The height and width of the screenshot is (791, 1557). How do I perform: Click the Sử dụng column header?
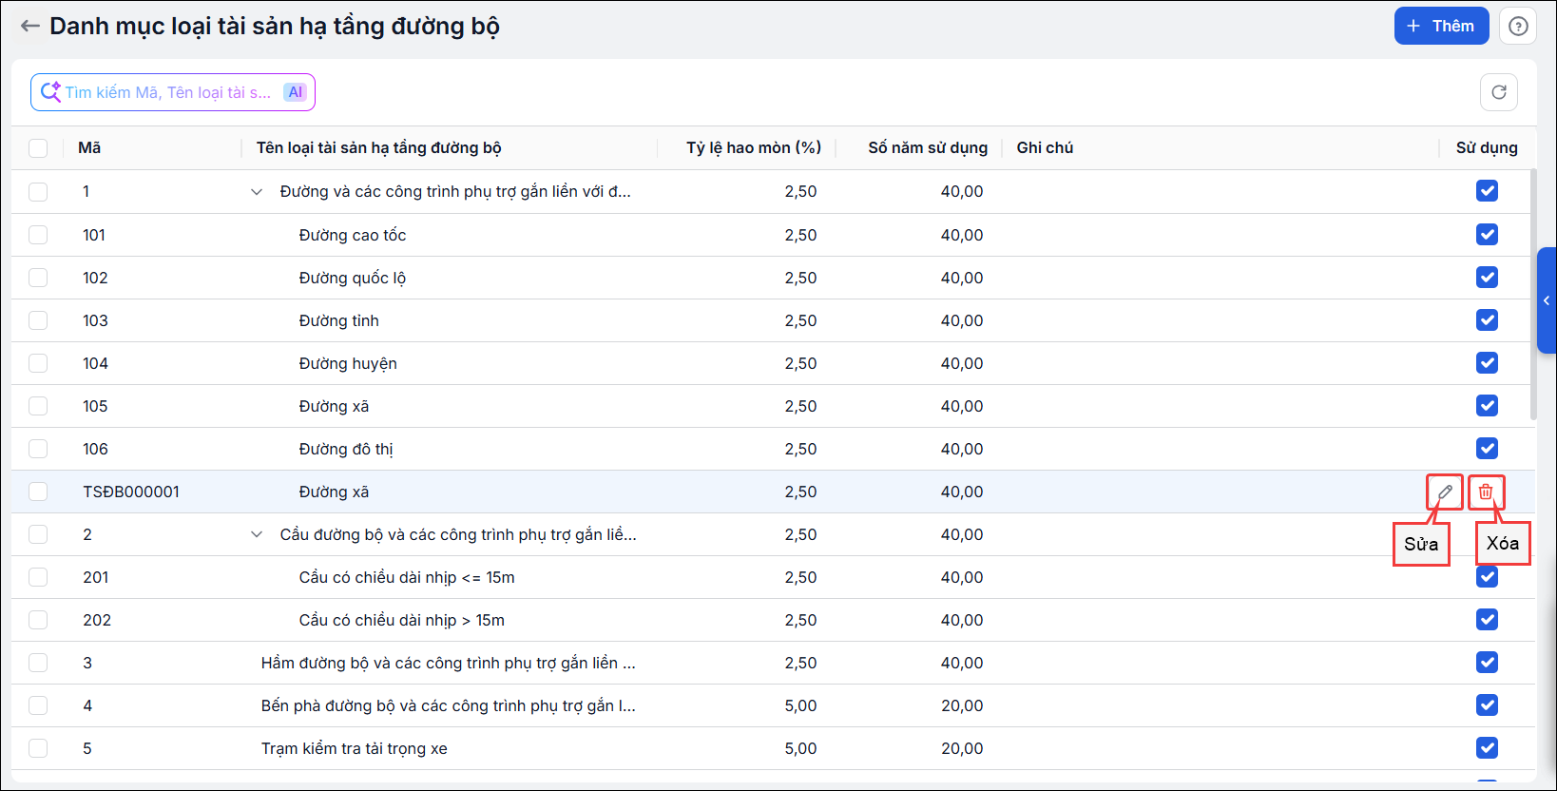tap(1487, 147)
